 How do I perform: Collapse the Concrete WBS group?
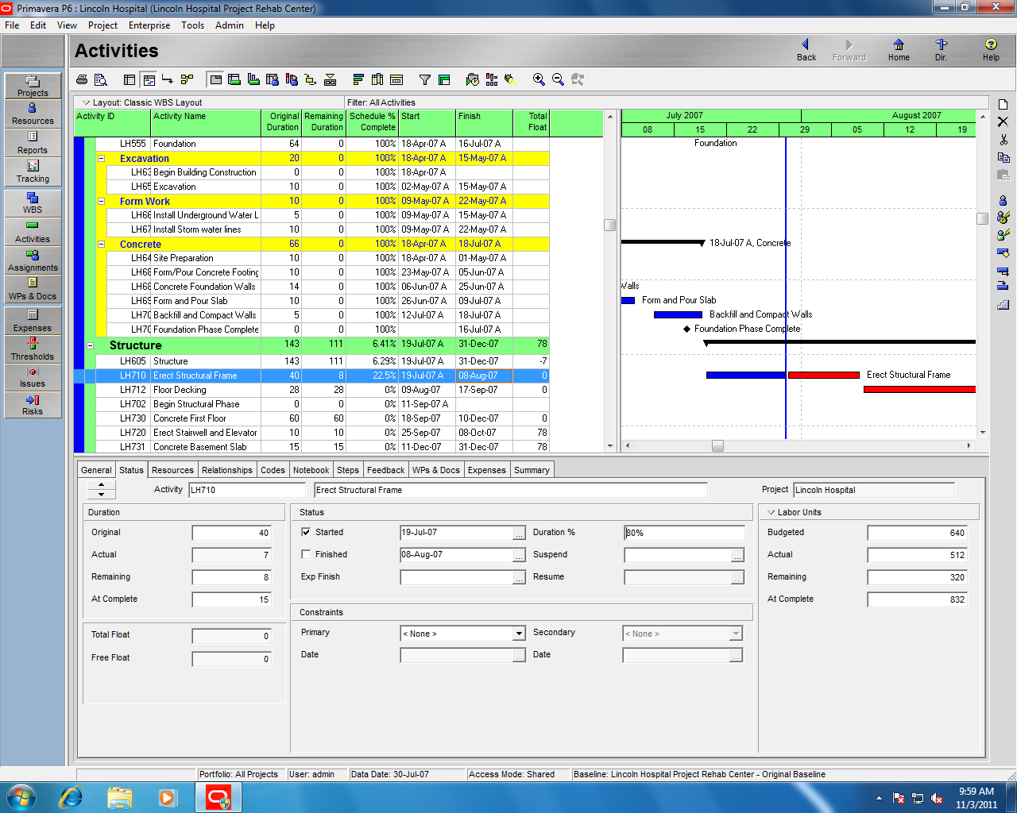102,244
